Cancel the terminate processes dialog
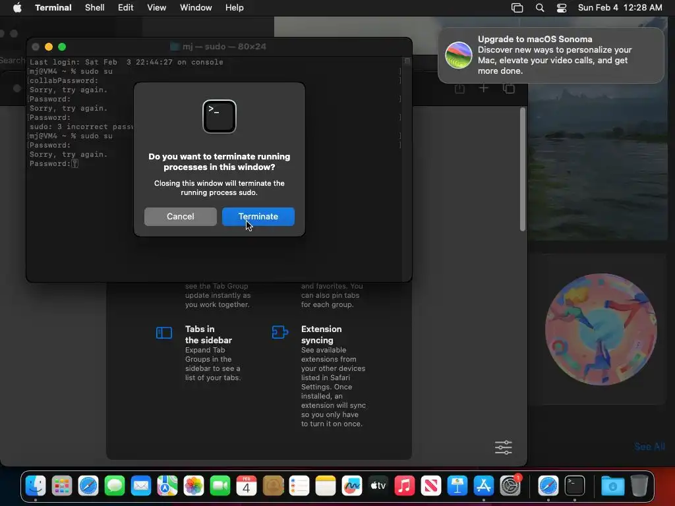675x506 pixels. (181, 216)
